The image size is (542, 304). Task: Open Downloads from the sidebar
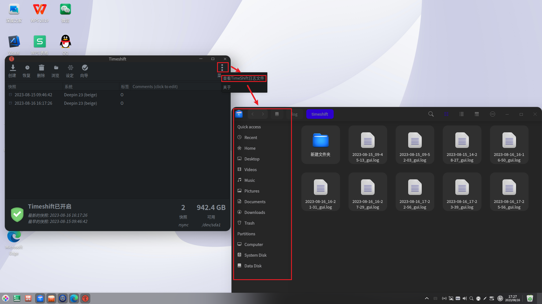click(255, 212)
